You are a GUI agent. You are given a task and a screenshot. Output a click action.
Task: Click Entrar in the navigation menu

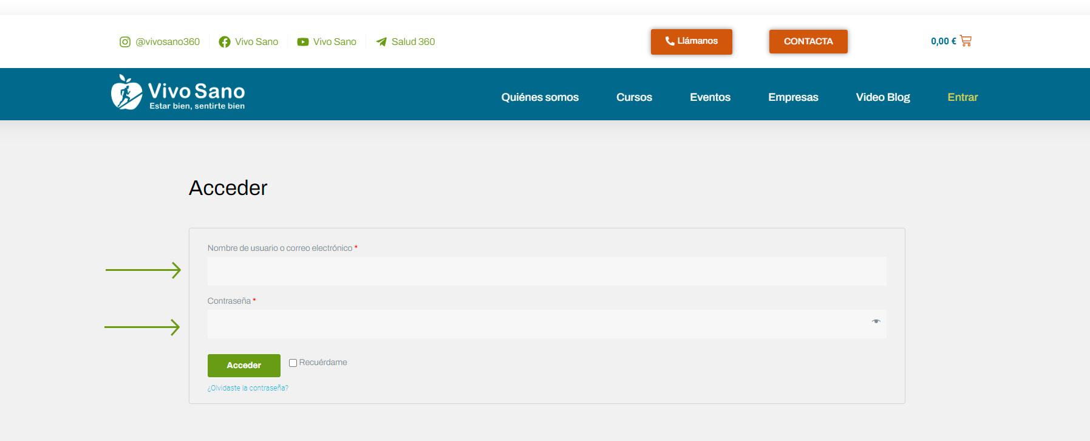point(962,97)
